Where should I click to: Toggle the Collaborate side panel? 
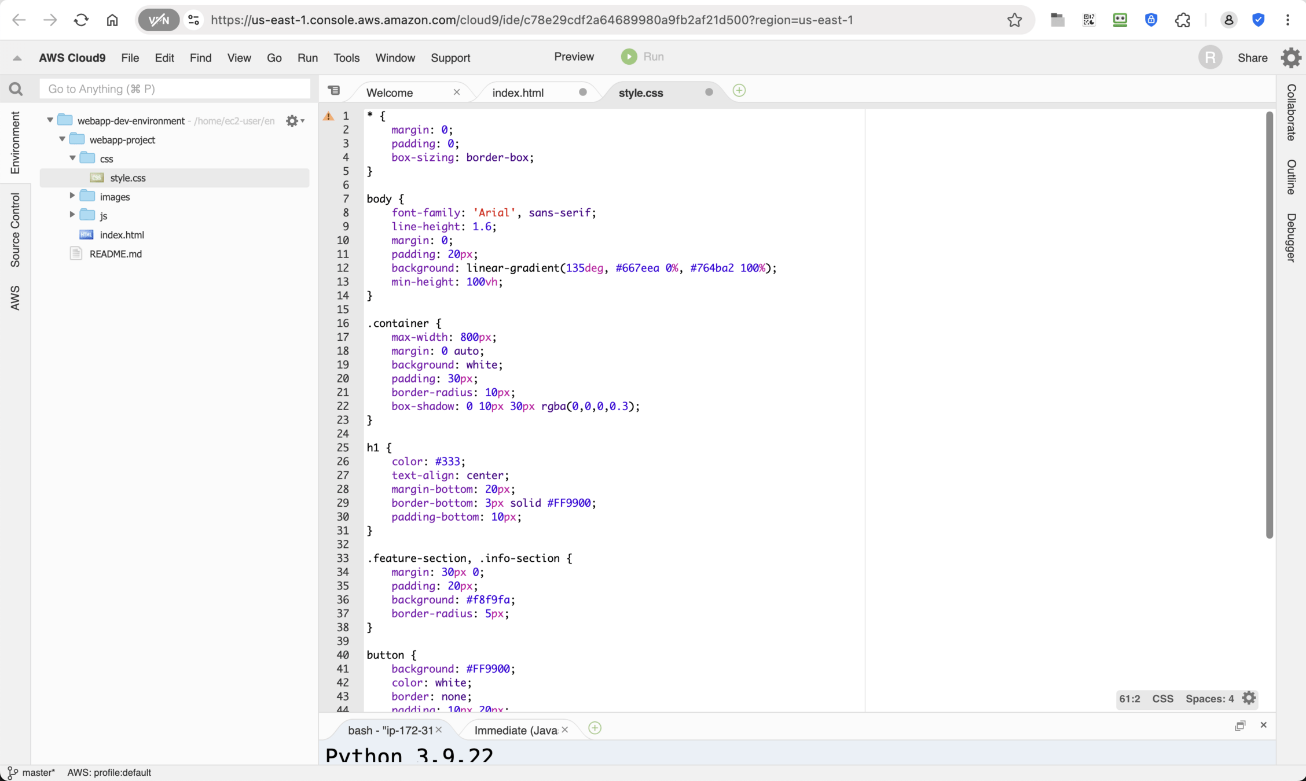1291,112
